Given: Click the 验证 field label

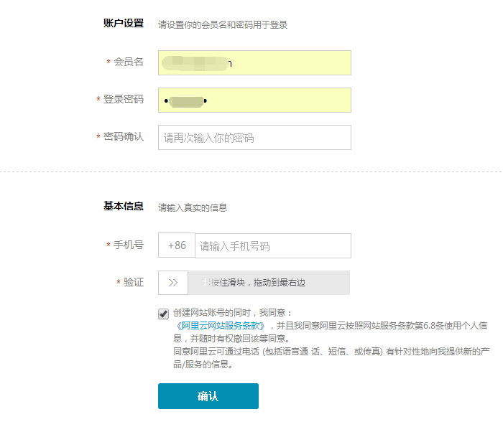Looking at the screenshot, I should coord(134,282).
